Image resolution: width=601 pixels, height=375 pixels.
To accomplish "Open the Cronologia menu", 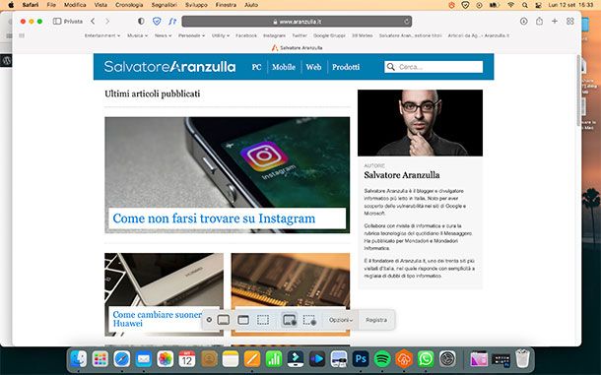I will (x=129, y=5).
